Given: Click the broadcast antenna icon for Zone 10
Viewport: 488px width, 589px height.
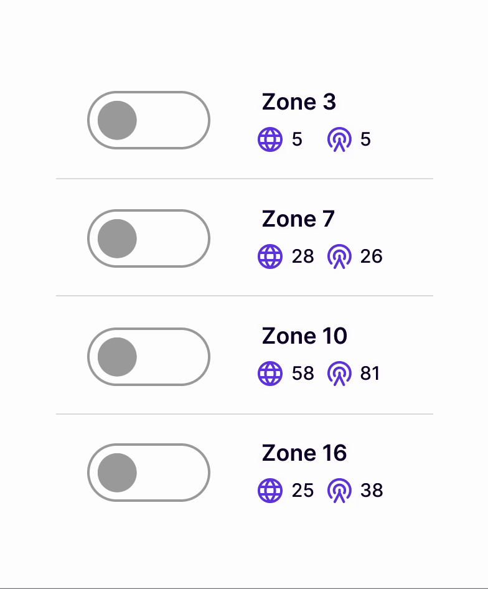Looking at the screenshot, I should [x=339, y=374].
